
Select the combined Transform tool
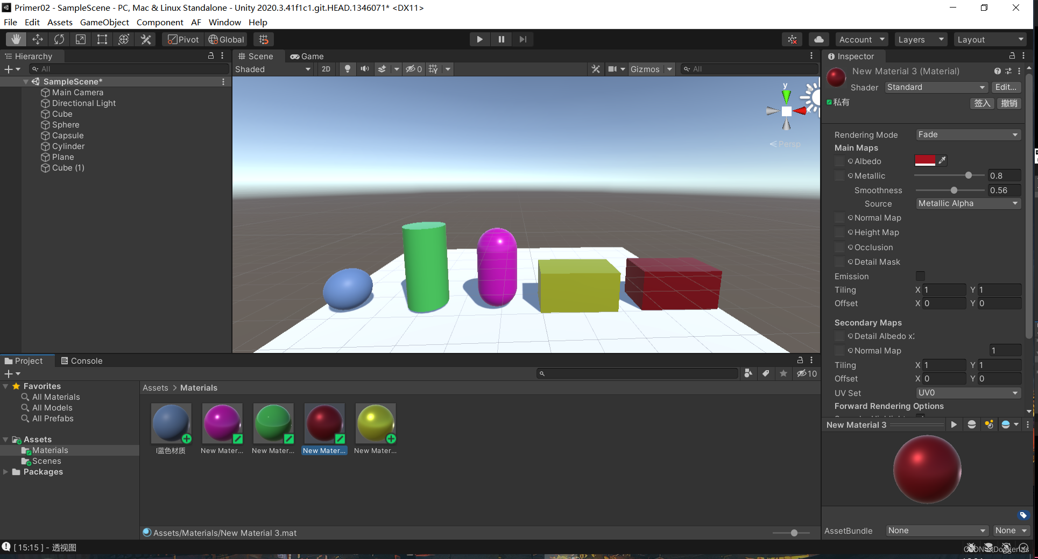[124, 39]
